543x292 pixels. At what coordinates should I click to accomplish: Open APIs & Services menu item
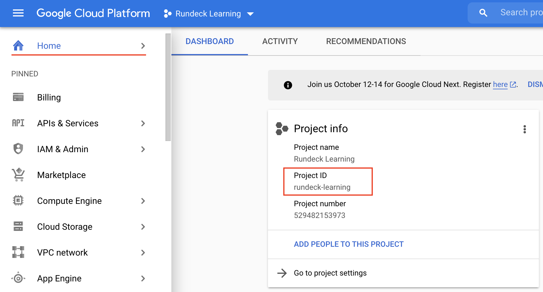point(68,123)
